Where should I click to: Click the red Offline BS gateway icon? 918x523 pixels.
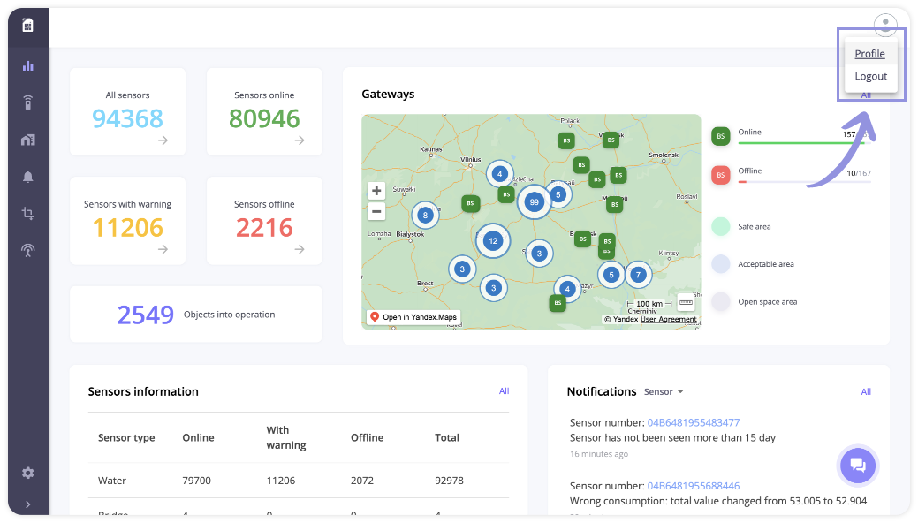[x=721, y=175]
